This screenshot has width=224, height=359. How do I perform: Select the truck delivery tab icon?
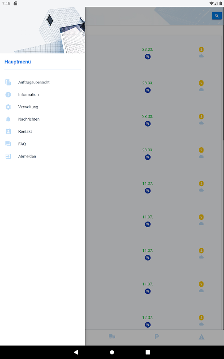(x=112, y=337)
